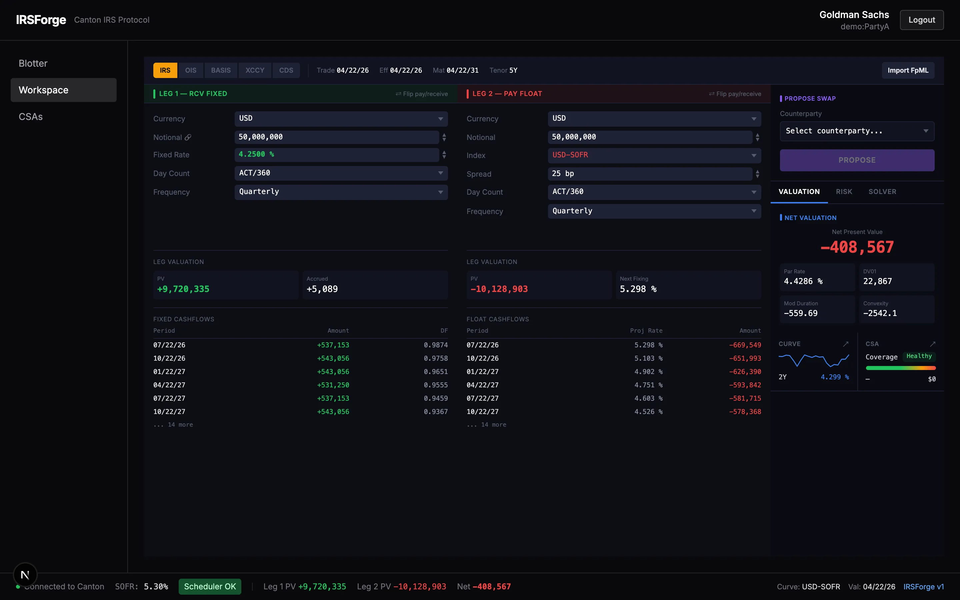Open the CURVE panel expand arrow
This screenshot has width=960, height=600.
coord(846,344)
